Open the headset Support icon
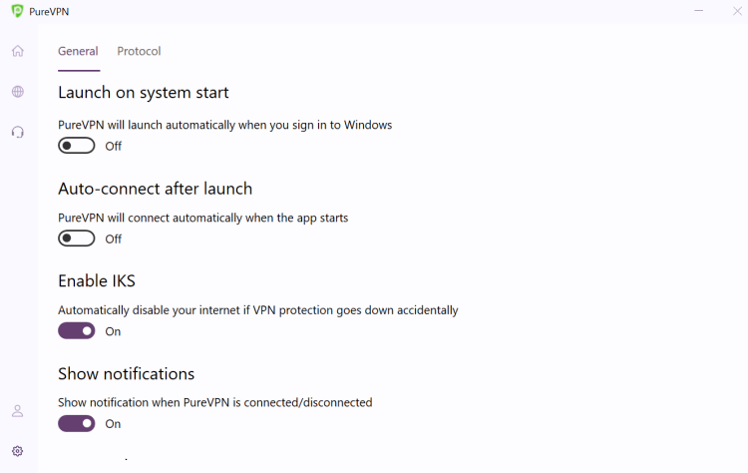This screenshot has width=748, height=473. point(18,132)
